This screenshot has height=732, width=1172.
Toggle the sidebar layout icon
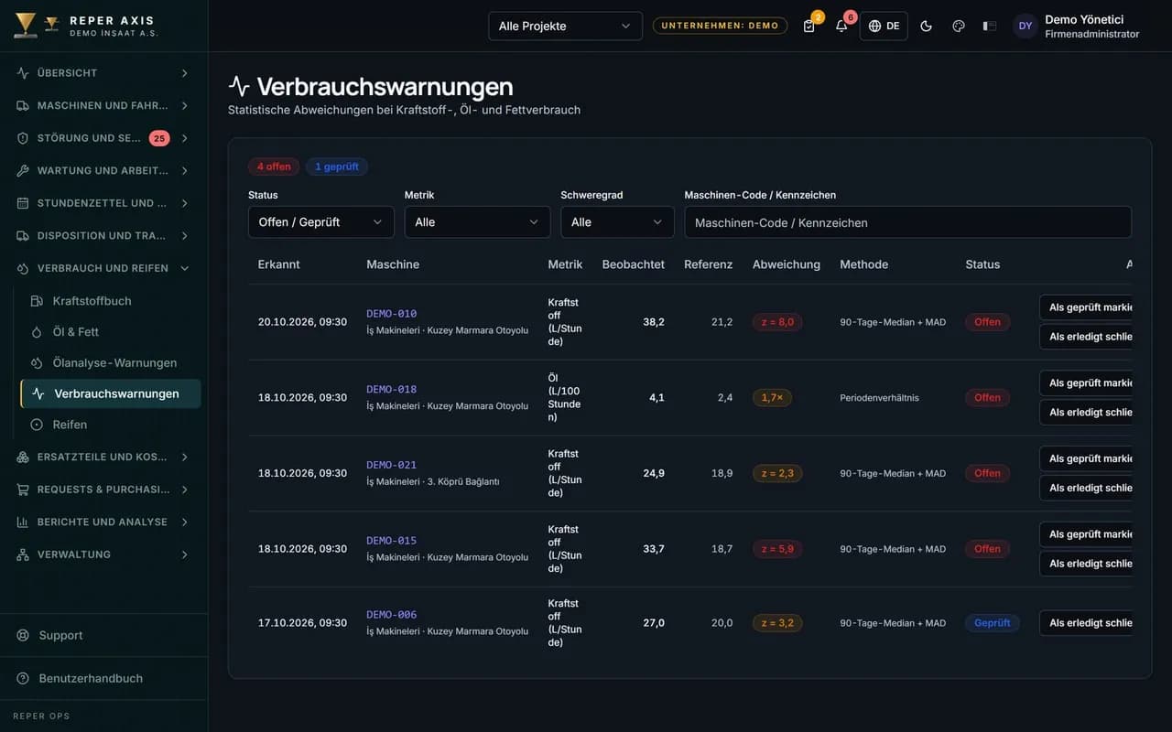point(990,26)
